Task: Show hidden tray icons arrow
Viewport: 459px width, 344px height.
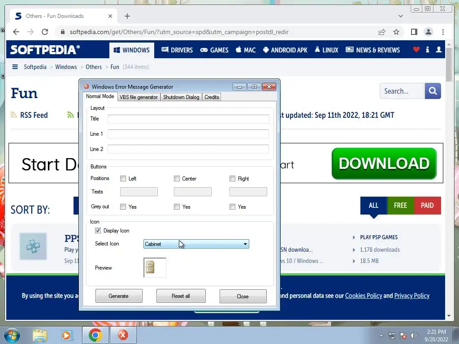Action: click(x=381, y=335)
